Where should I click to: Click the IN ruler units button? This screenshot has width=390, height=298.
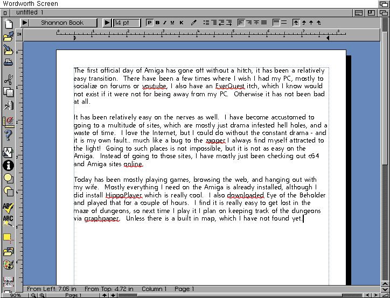coord(19,34)
